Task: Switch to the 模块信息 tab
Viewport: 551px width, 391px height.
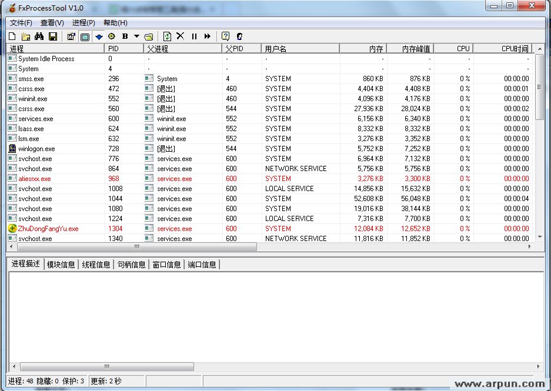Action: pyautogui.click(x=61, y=265)
